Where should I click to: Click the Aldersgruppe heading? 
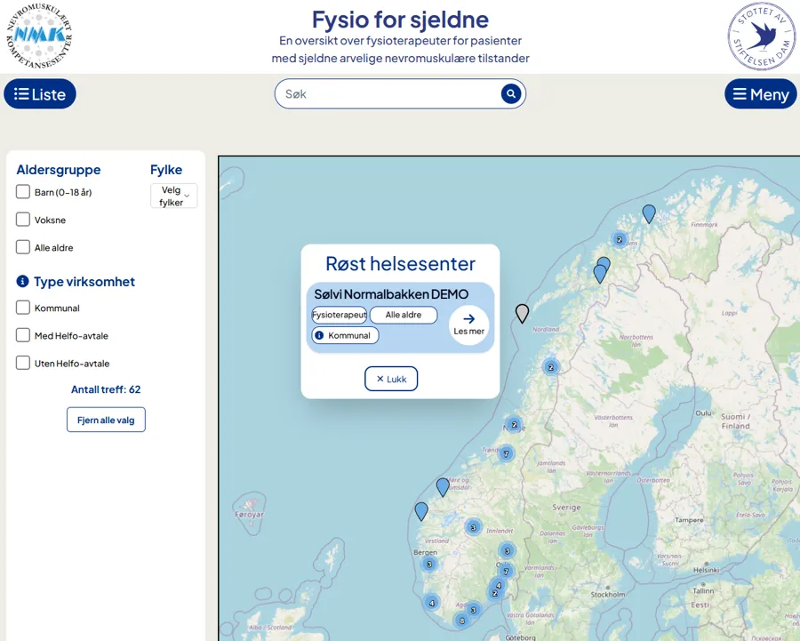(58, 170)
